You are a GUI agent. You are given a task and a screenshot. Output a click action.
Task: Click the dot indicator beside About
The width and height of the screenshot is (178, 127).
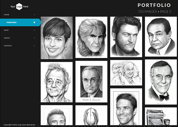coord(34,38)
